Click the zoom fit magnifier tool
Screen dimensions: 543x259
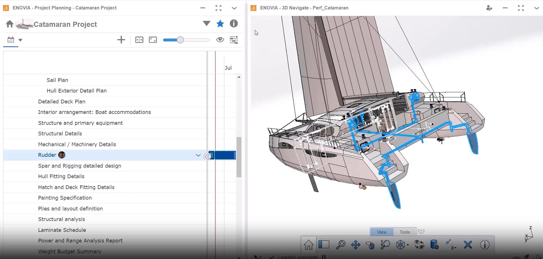pyautogui.click(x=341, y=245)
